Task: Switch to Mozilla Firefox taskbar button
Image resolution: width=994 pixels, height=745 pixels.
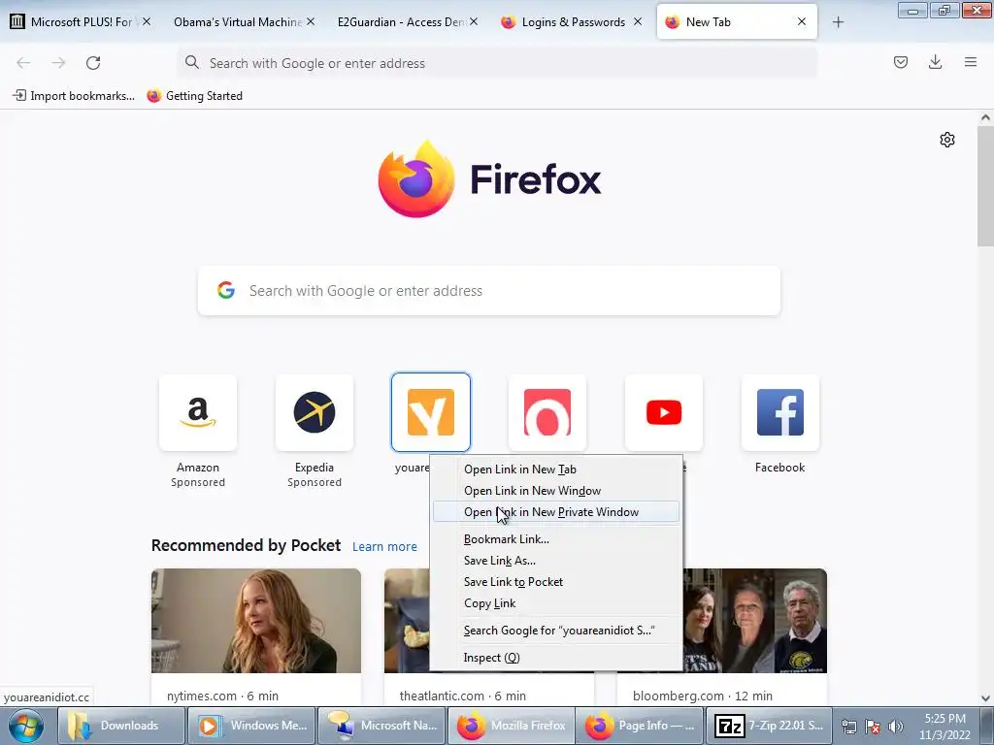Action: point(512,726)
